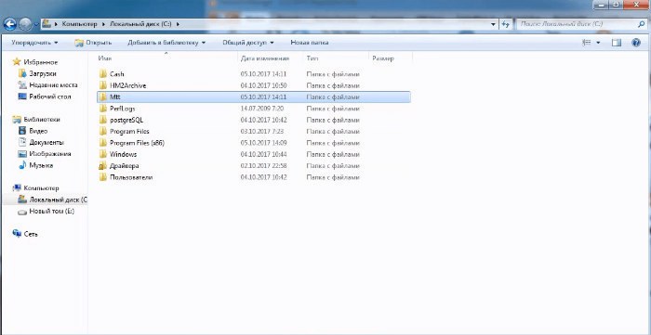651x335 pixels.
Task: Click the Mtt folder icon
Action: pos(103,97)
